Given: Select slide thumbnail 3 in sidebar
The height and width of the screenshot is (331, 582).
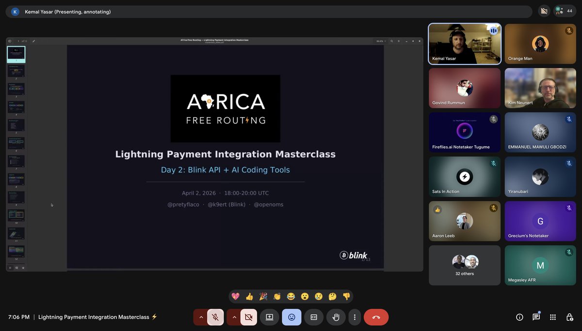Looking at the screenshot, I should pos(16,89).
